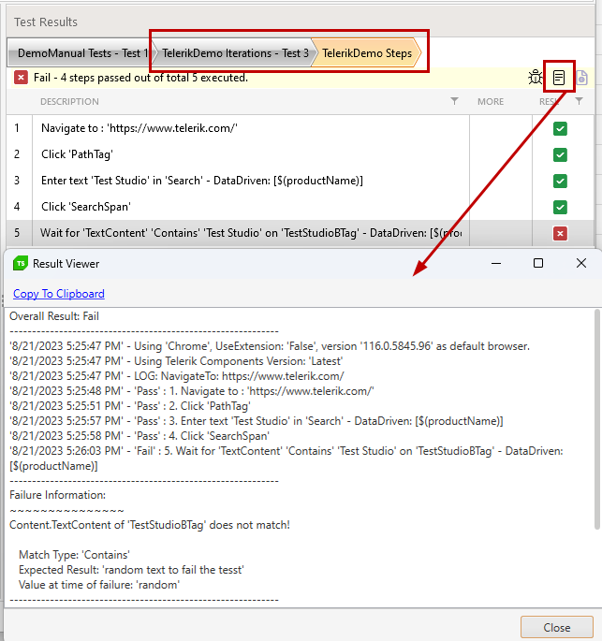This screenshot has height=641, width=602.
Task: Open the Result column filter funnel
Action: click(x=579, y=101)
